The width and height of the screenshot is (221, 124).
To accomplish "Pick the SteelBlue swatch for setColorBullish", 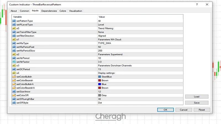I will coord(100,77).
